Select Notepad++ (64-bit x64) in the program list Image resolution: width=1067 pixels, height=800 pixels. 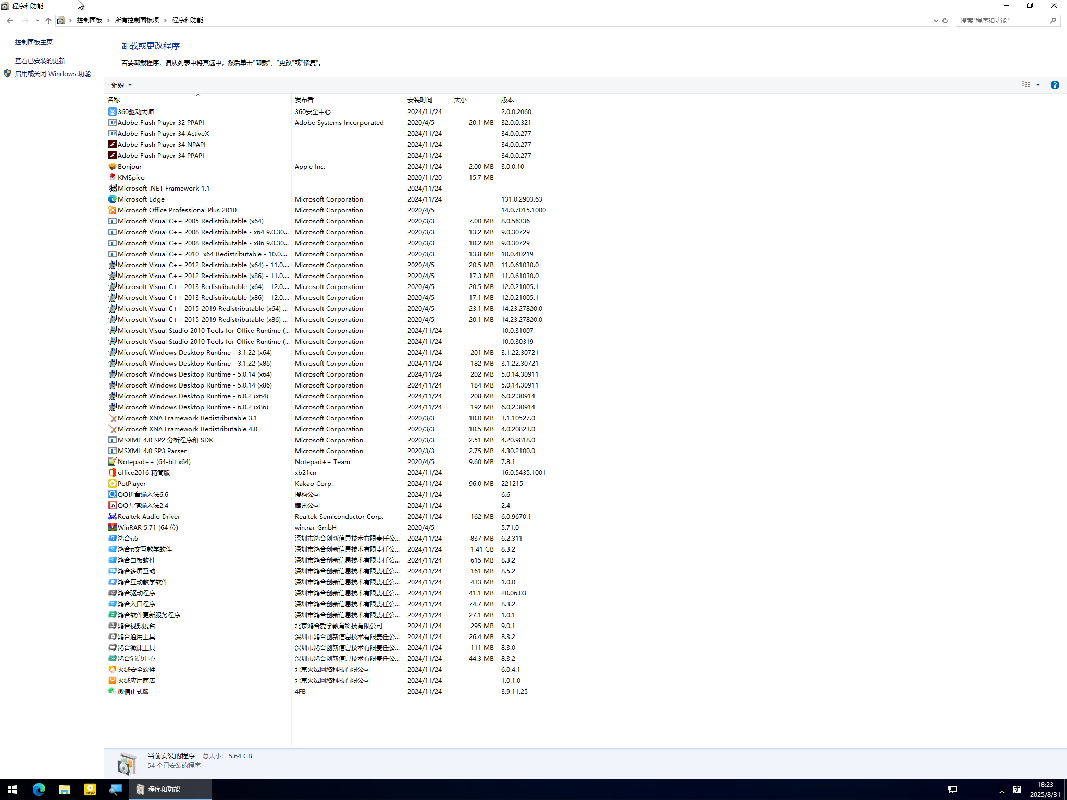[154, 461]
